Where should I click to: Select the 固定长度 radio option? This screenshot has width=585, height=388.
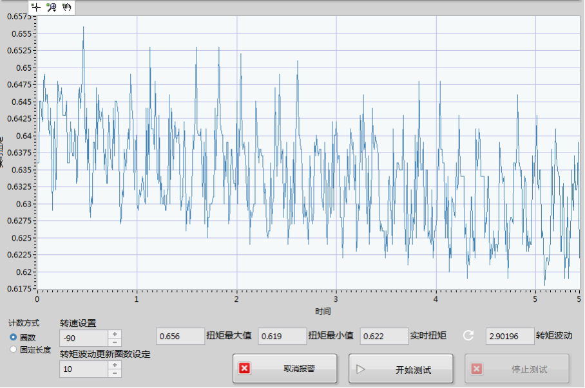pyautogui.click(x=13, y=349)
